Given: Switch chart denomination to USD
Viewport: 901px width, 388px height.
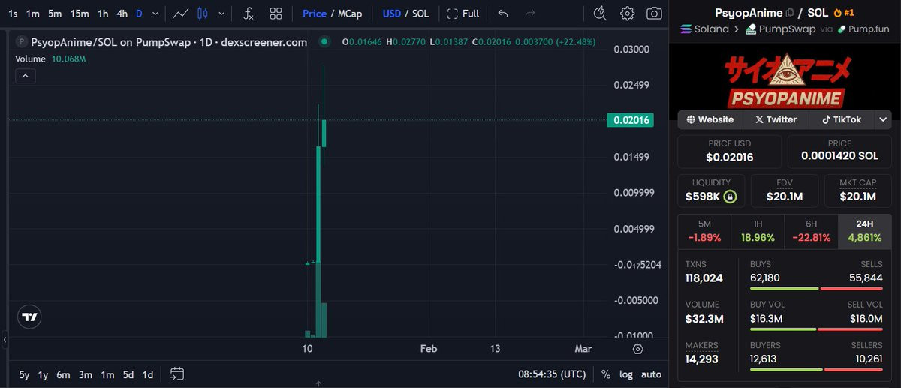Looking at the screenshot, I should click(392, 14).
